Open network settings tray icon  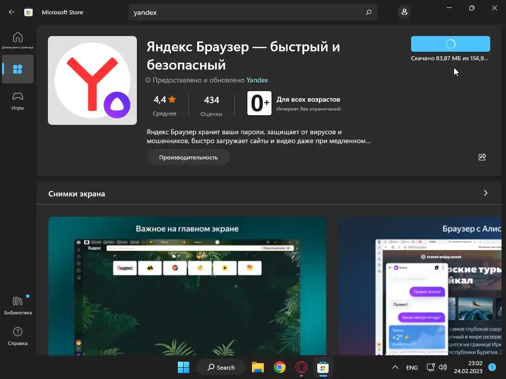click(430, 367)
